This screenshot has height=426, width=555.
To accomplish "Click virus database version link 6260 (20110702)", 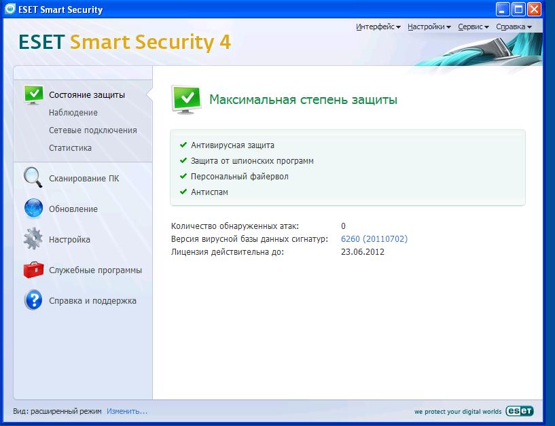I will 374,239.
